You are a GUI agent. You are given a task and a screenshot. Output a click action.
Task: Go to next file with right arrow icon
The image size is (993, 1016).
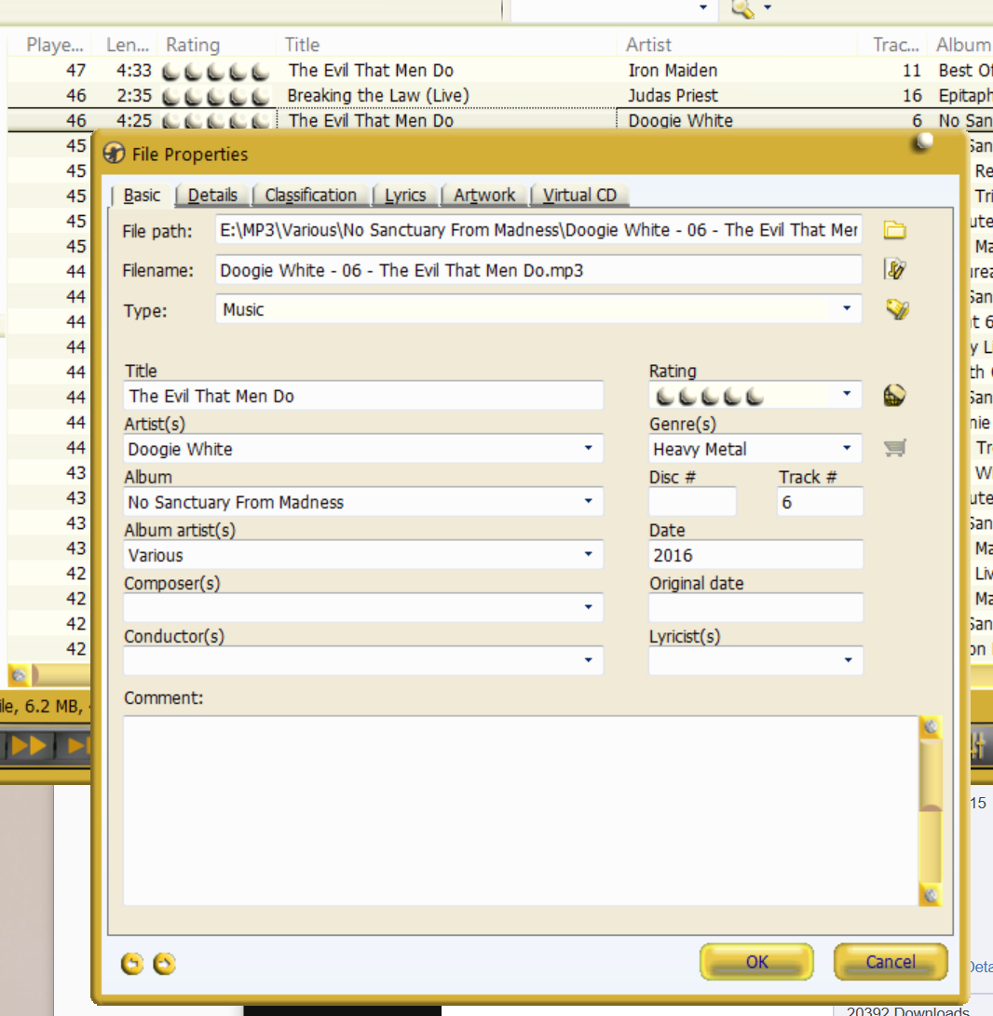coord(164,964)
